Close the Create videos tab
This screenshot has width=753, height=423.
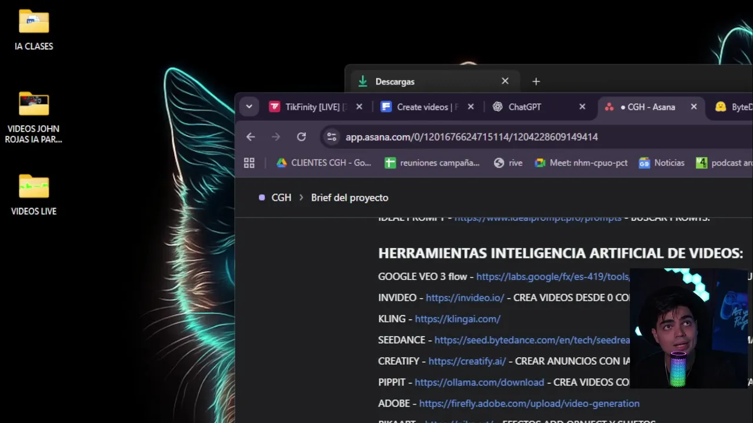click(x=471, y=107)
